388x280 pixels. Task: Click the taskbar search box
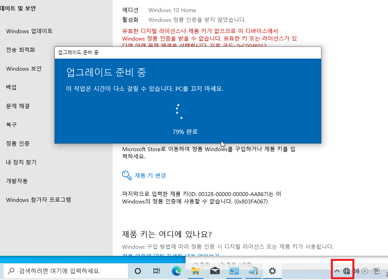tap(66, 271)
